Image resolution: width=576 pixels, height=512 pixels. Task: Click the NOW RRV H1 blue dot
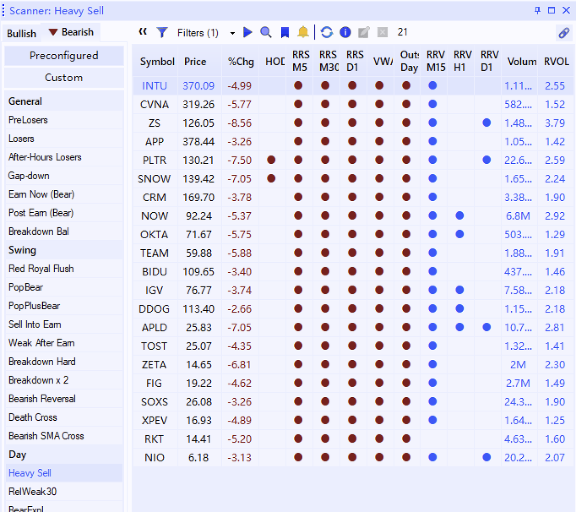click(x=460, y=215)
